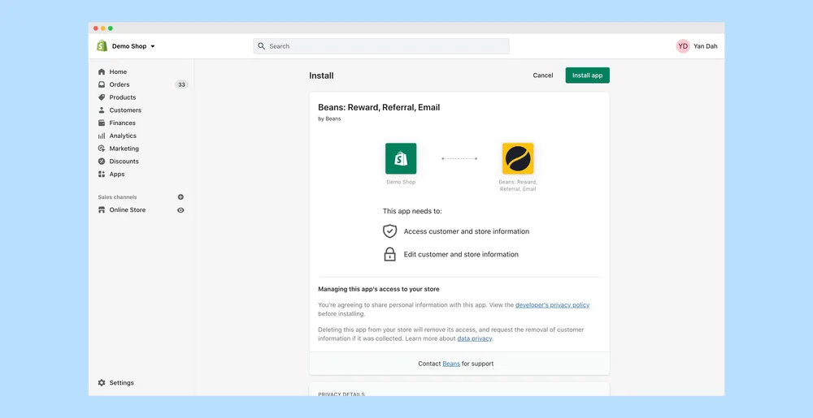
Task: Click the red macOS close window dot
Action: [96, 28]
